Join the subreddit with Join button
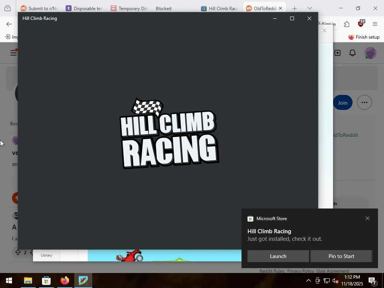This screenshot has height=288, width=384. click(343, 103)
